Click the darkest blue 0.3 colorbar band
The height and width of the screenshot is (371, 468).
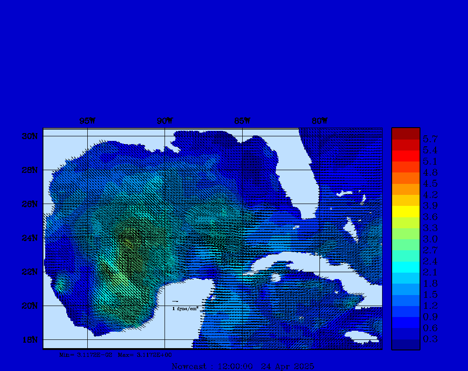pyautogui.click(x=405, y=344)
